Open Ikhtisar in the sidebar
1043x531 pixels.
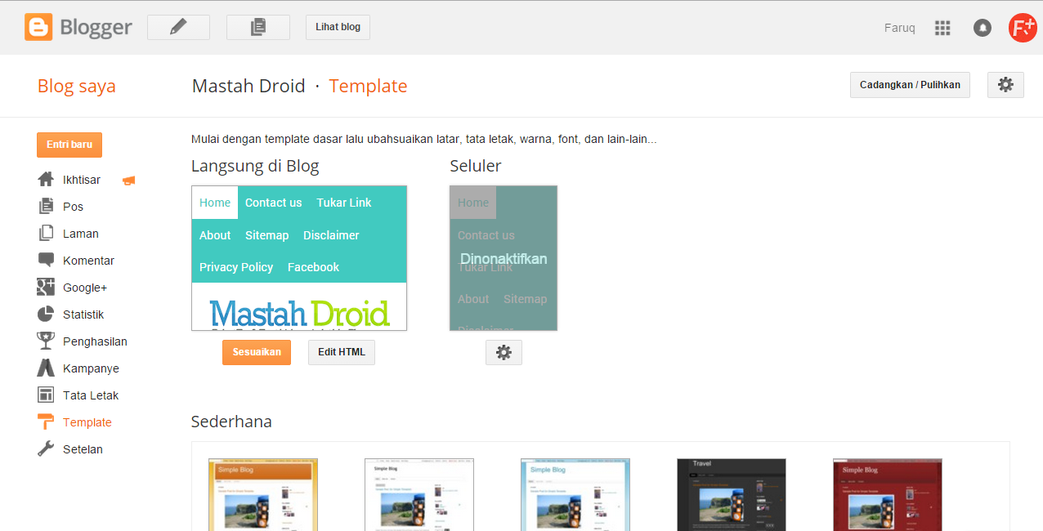(x=82, y=180)
